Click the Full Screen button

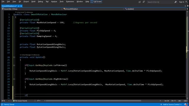tap(96, 1)
